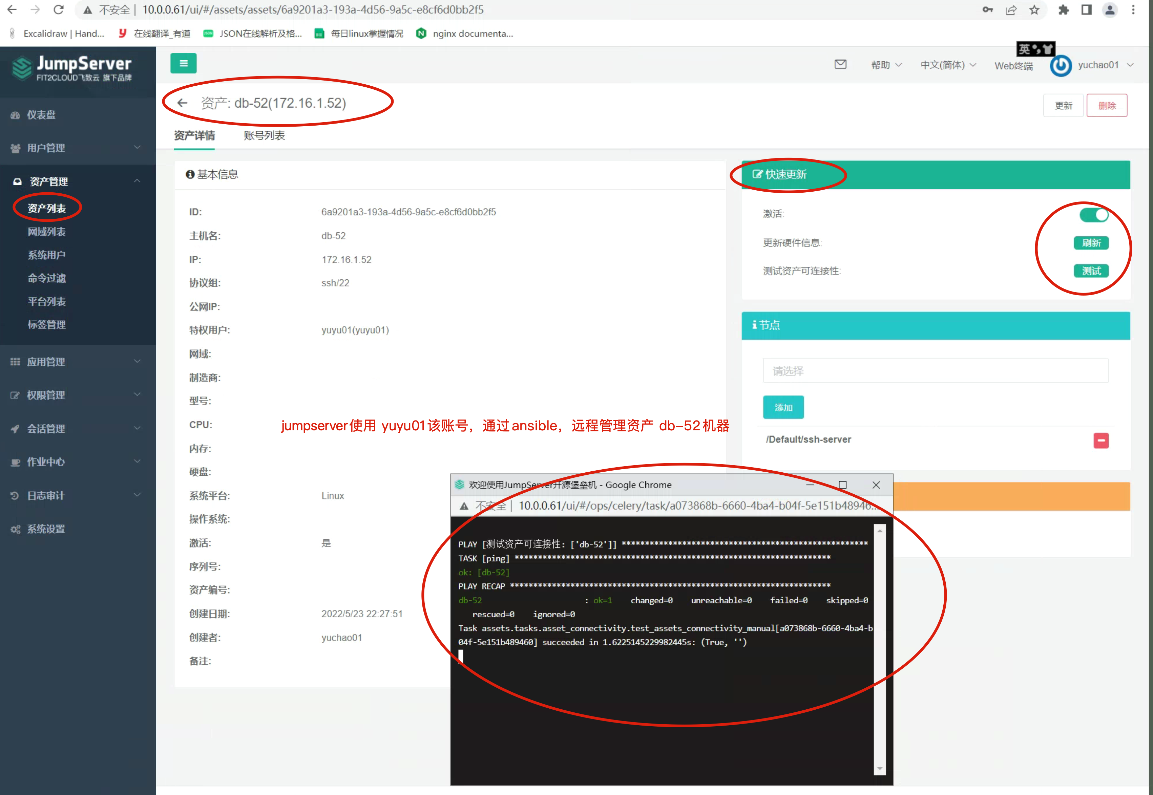
Task: Bookmark page with star icon
Action: pos(1034,10)
